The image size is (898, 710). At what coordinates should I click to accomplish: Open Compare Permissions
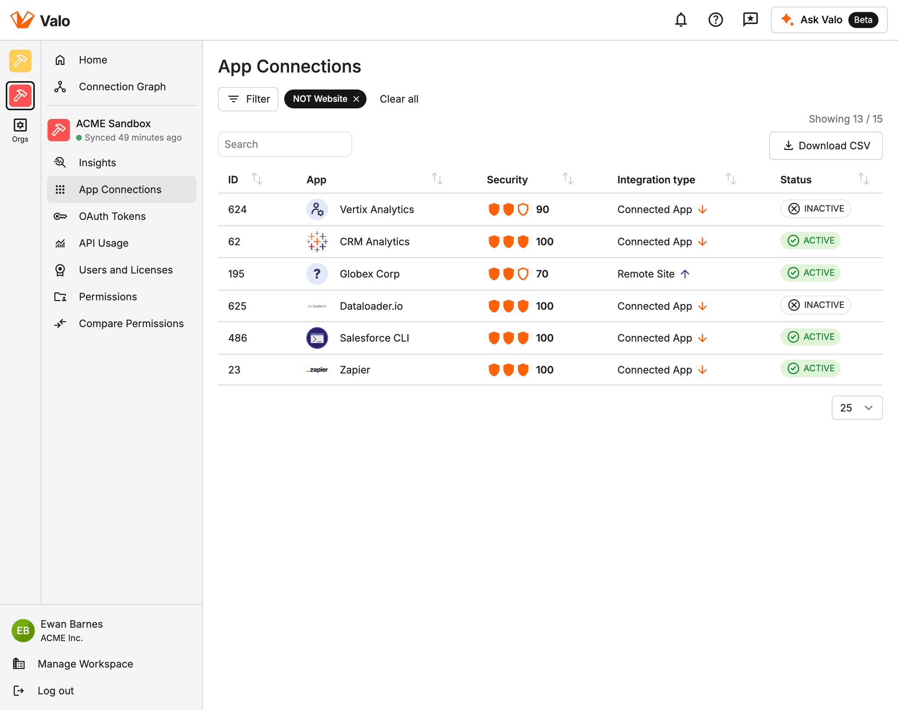click(x=121, y=323)
